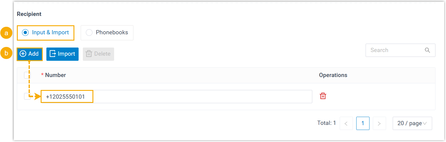Screen dimensions: 446x142
Task: Click the Number column header
Action: pos(55,75)
